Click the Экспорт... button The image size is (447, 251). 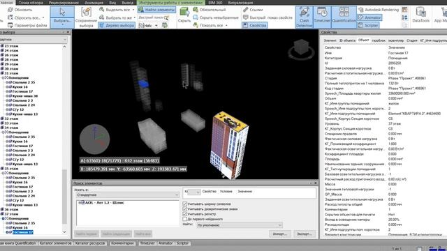point(305,234)
